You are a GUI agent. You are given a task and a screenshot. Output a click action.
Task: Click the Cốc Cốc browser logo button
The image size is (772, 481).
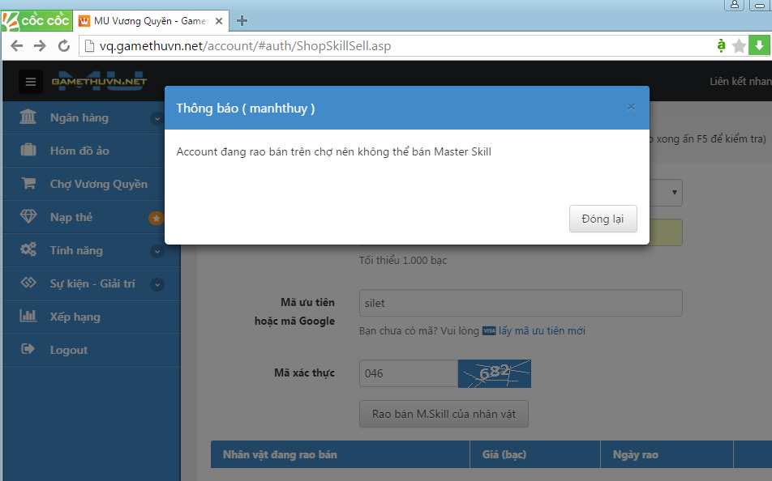(36, 20)
